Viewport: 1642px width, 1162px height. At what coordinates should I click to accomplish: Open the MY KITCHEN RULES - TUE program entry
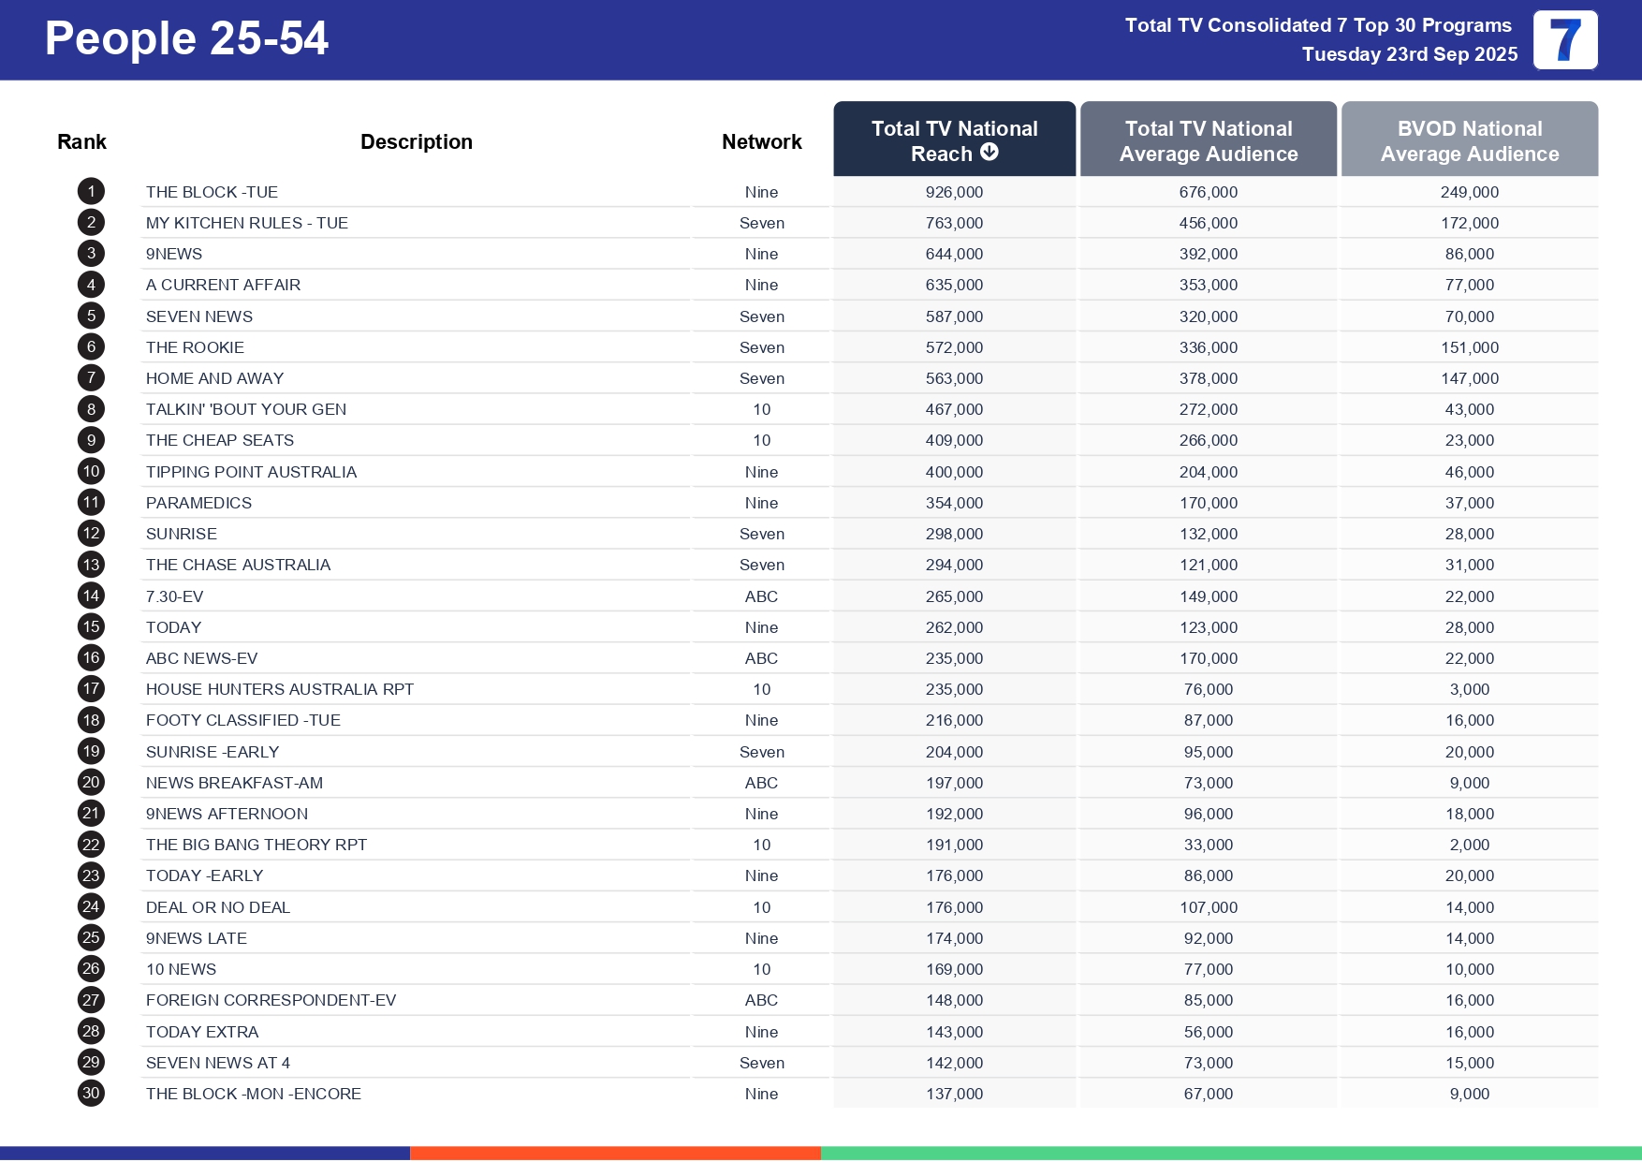click(x=247, y=223)
